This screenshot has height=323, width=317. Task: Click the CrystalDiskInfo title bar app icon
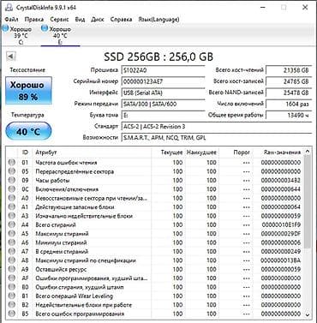tap(9, 7)
